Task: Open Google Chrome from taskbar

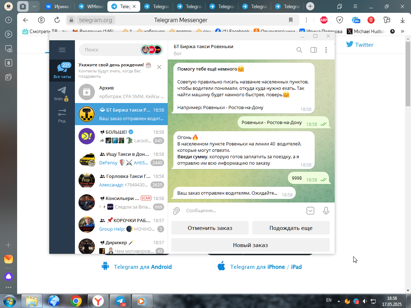Action: coord(76,301)
